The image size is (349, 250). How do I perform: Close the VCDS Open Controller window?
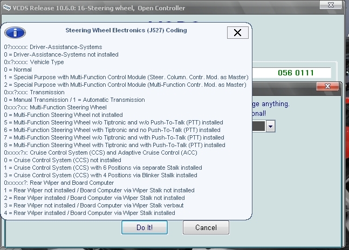(x=331, y=5)
